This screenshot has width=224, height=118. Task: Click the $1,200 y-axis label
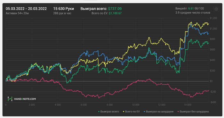click(213, 18)
